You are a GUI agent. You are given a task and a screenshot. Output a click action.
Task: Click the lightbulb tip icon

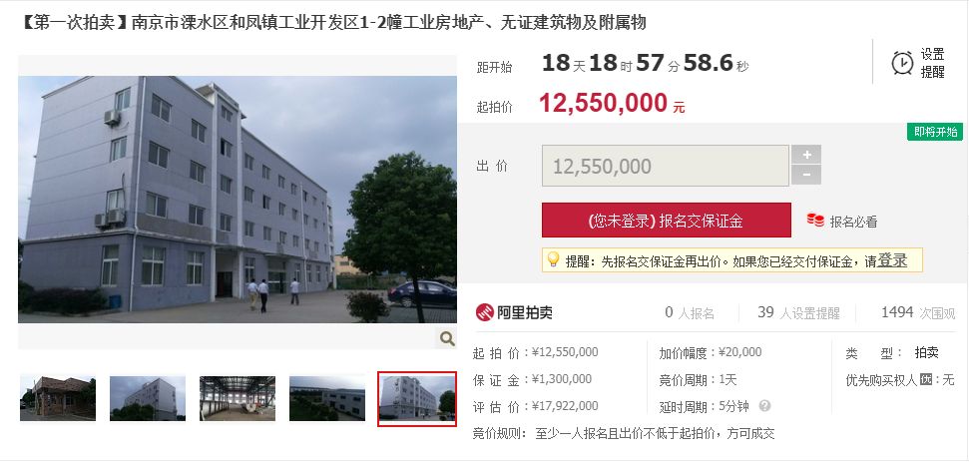click(553, 260)
